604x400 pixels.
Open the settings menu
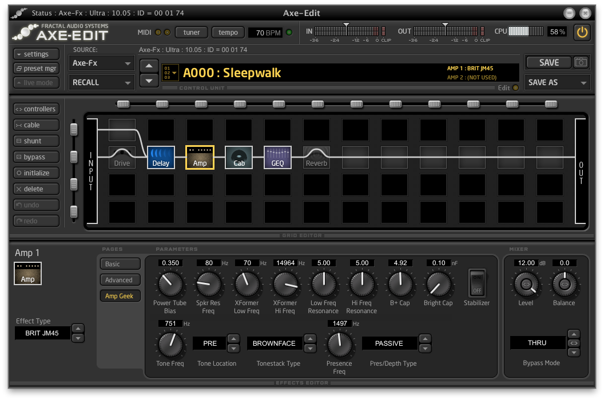click(36, 54)
